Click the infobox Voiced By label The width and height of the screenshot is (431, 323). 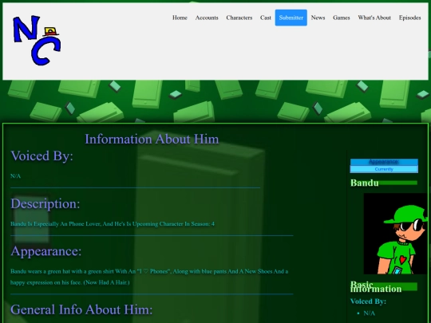pos(368,301)
